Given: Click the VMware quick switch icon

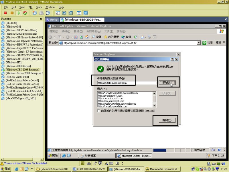Looking at the screenshot, I should pos(71,13).
